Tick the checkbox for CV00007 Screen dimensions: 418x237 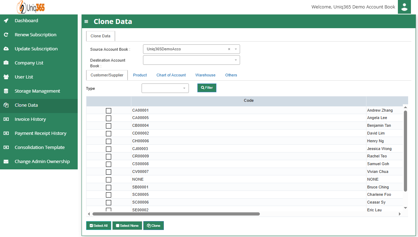click(x=108, y=172)
